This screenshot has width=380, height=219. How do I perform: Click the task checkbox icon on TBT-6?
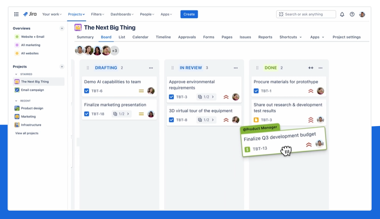[87, 91]
